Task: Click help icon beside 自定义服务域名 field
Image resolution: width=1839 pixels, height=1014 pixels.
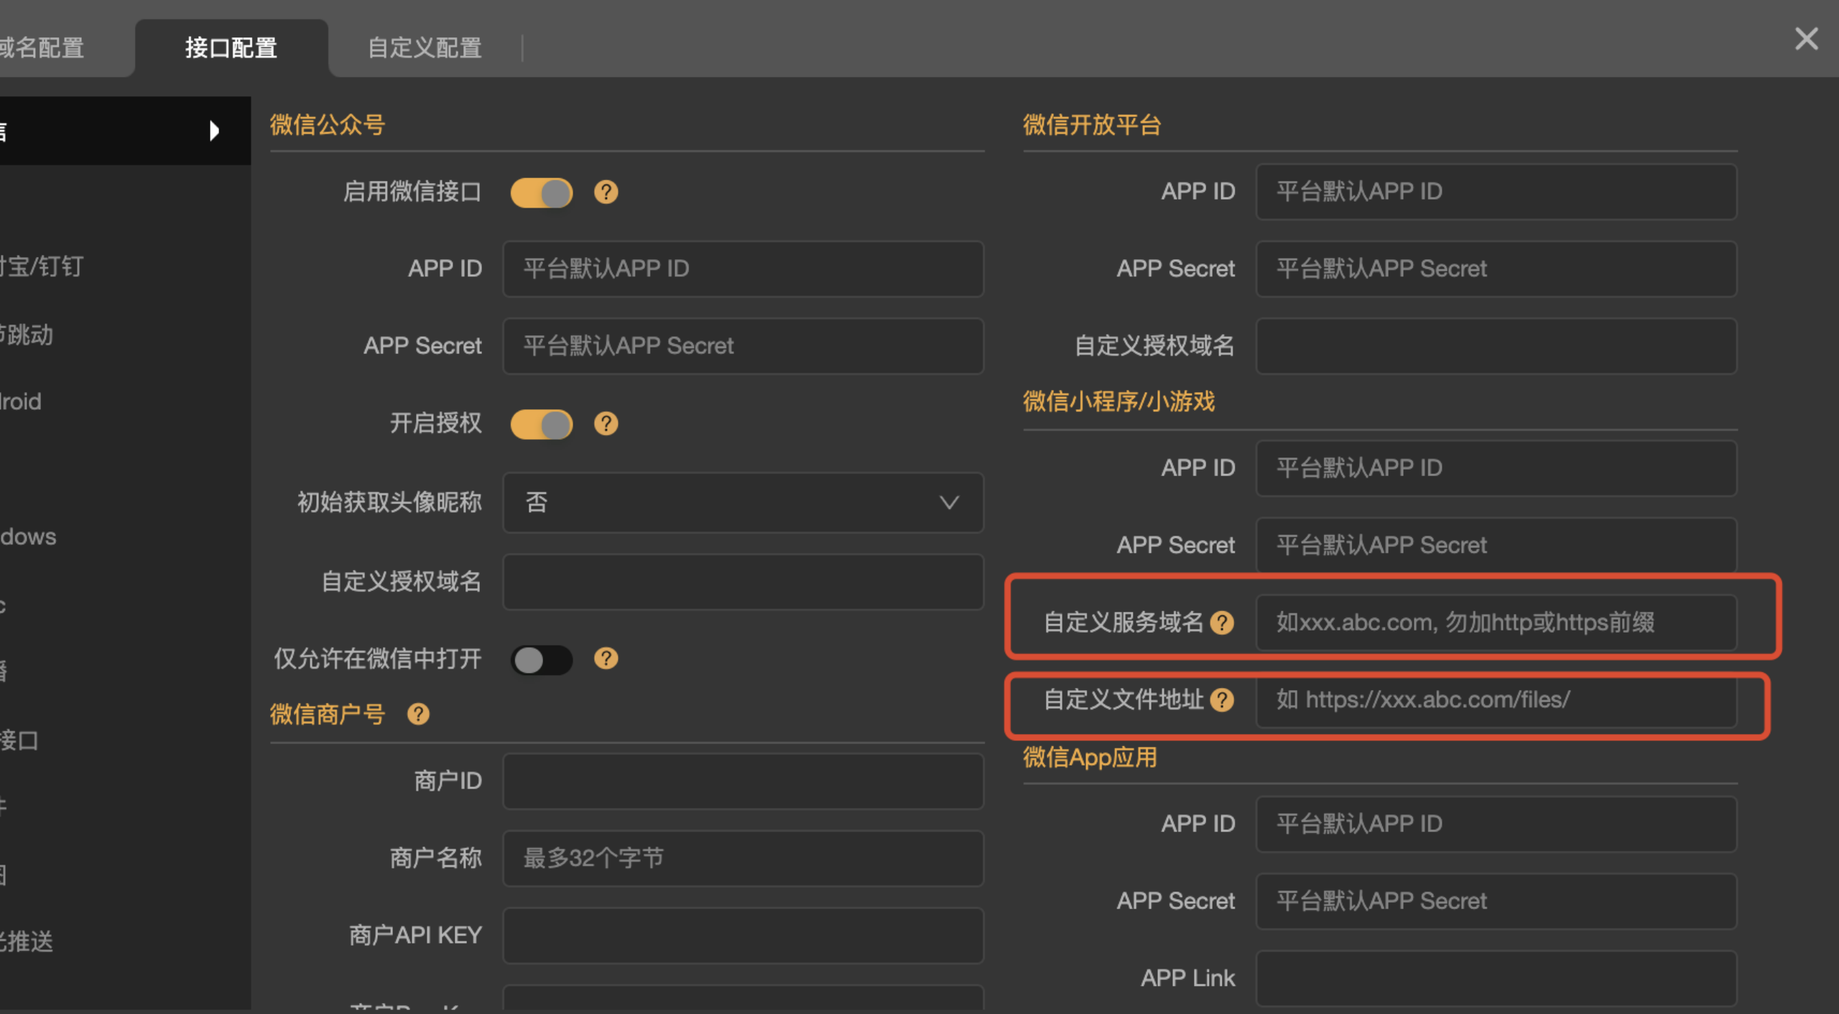Action: [1223, 622]
